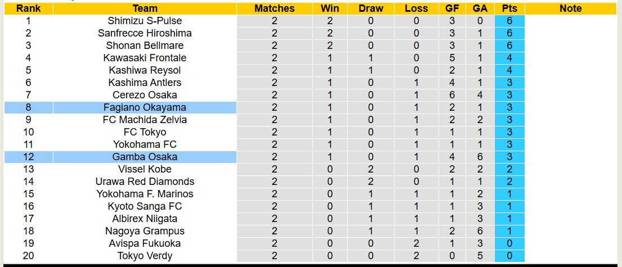Image resolution: width=622 pixels, height=267 pixels.
Task: Select Vissel Kobe in the table
Action: [x=145, y=169]
